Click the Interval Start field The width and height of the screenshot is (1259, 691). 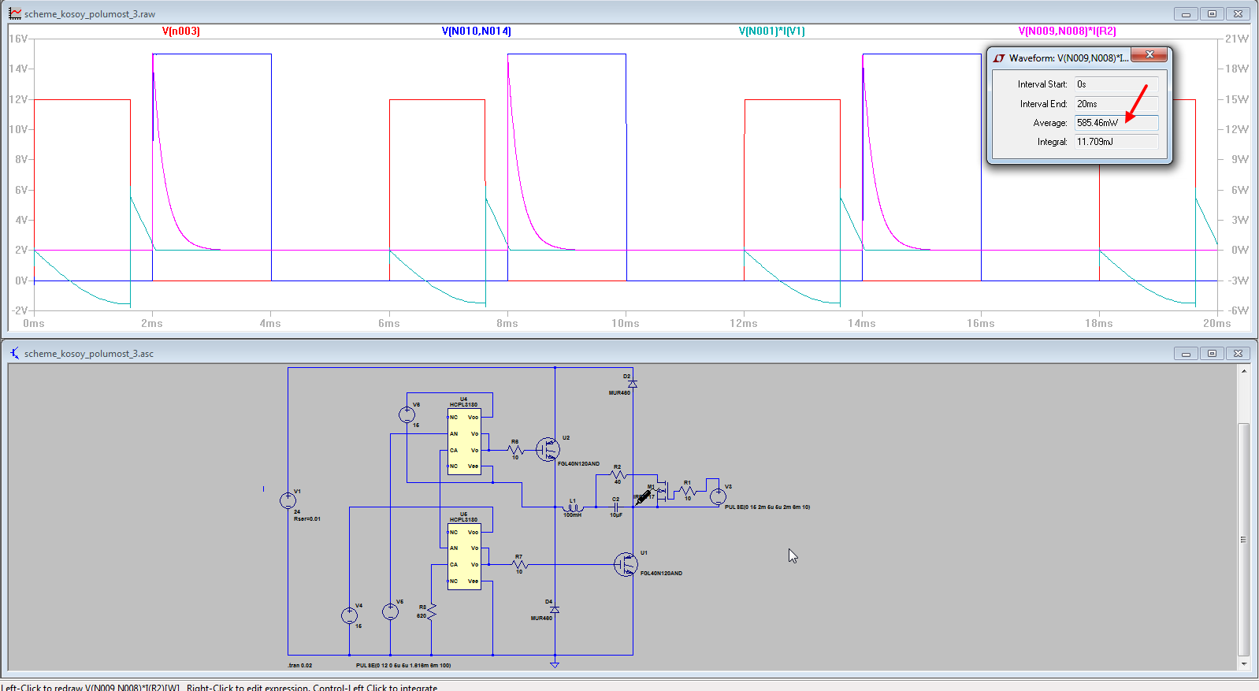(1116, 84)
